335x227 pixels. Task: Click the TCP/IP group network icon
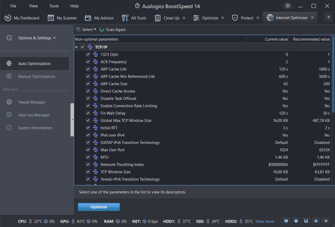pyautogui.click(x=90, y=47)
